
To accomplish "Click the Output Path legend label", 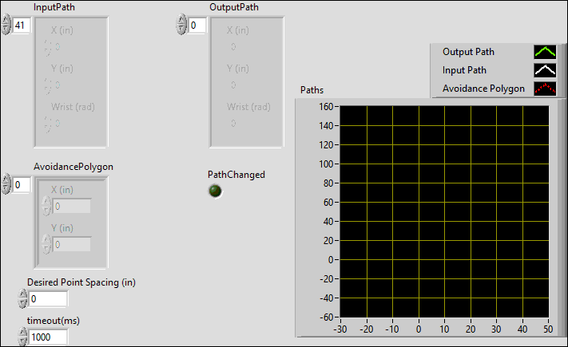I will (x=468, y=52).
